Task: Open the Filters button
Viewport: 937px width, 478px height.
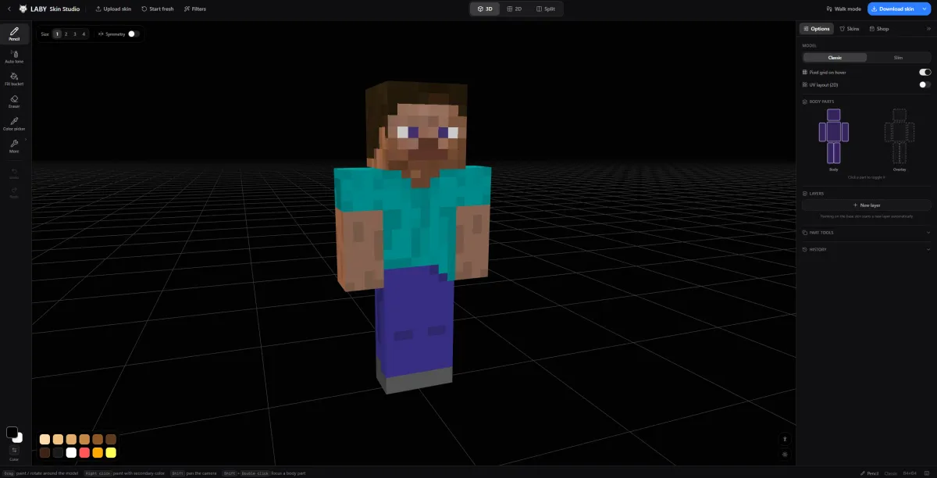Action: (195, 9)
